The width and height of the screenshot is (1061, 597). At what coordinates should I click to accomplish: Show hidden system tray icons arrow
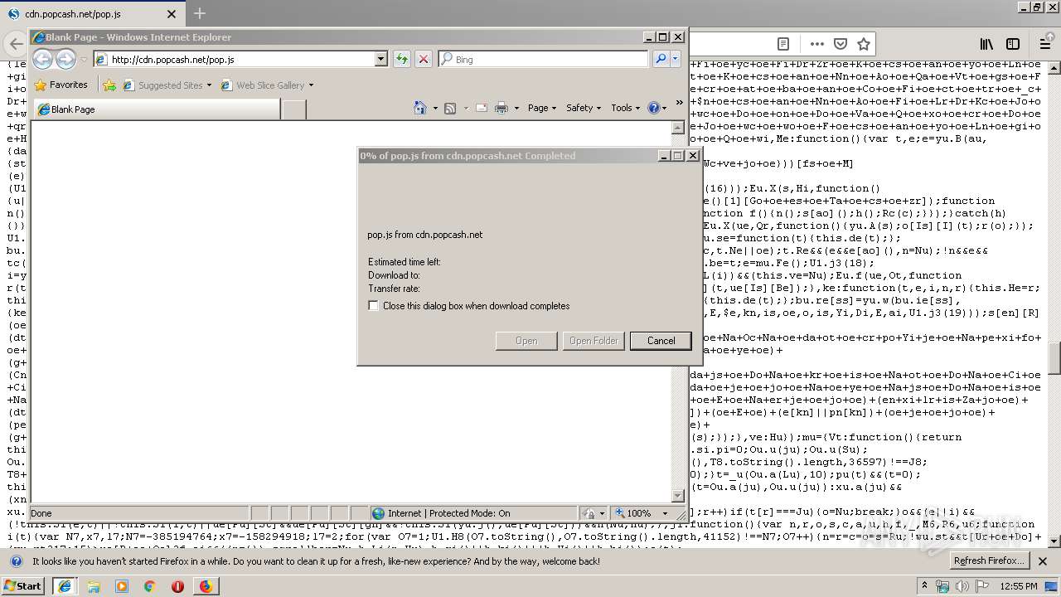point(925,586)
